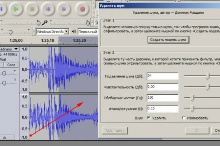Skip to end of the track
This screenshot has width=220, height=146.
pos(64,9)
